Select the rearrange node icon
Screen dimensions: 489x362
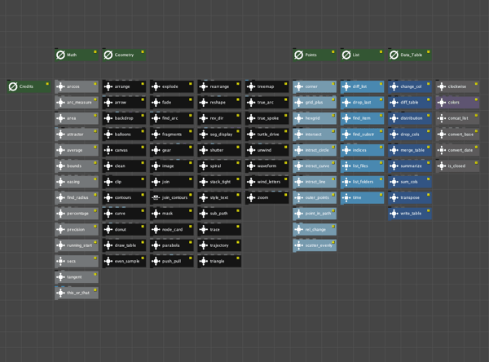pos(204,86)
